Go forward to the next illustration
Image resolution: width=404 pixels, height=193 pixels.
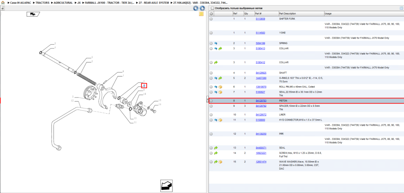point(202,8)
